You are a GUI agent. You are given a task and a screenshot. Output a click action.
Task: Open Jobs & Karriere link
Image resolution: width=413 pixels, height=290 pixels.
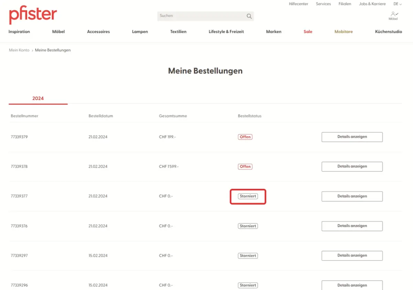[x=372, y=4]
